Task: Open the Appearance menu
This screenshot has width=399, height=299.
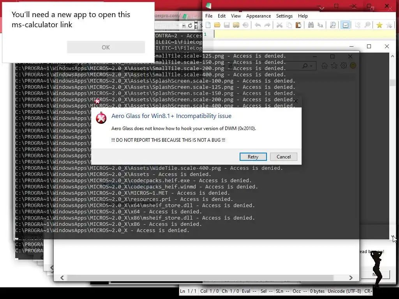Action: coord(259,16)
